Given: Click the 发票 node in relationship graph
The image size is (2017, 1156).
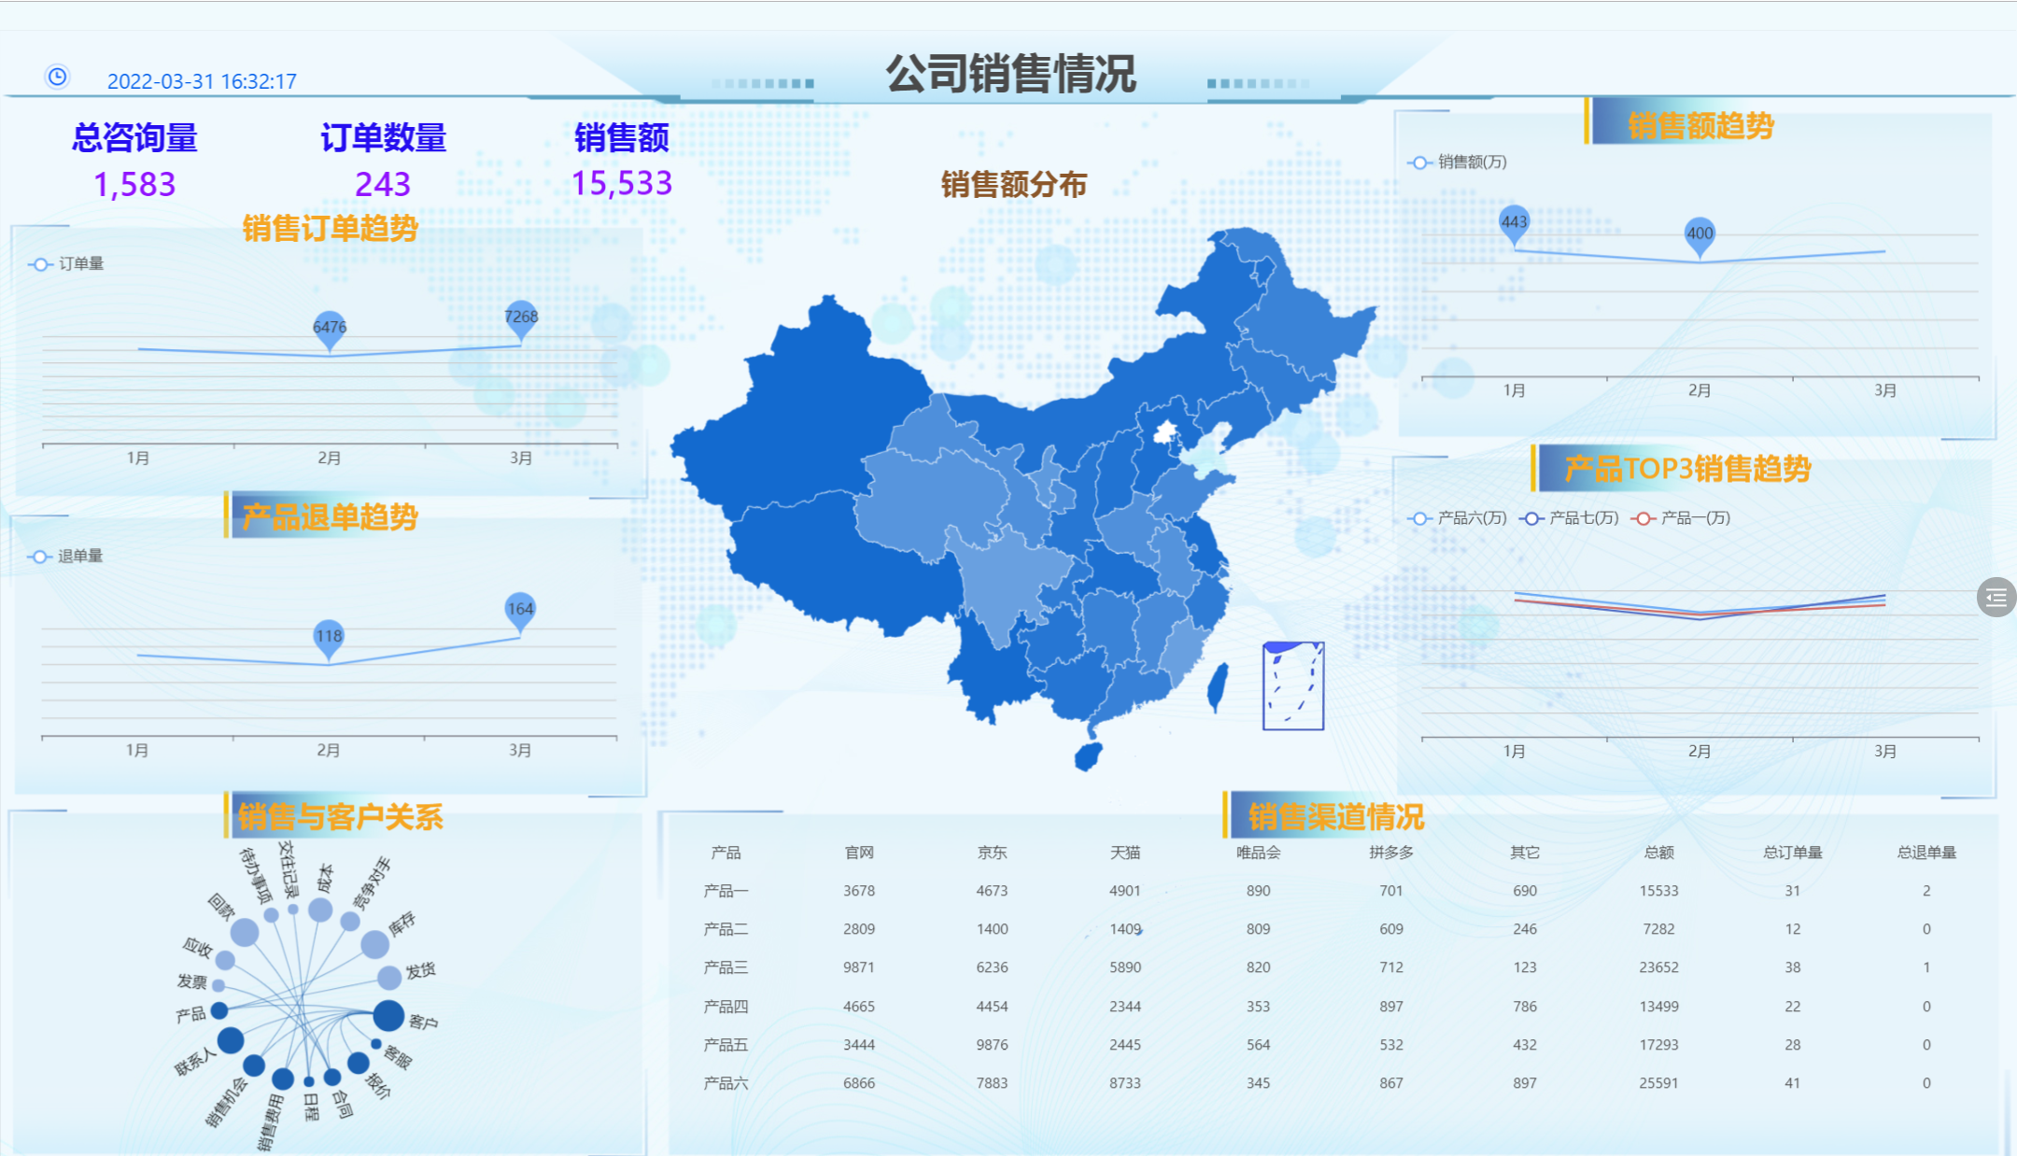Looking at the screenshot, I should 219,985.
